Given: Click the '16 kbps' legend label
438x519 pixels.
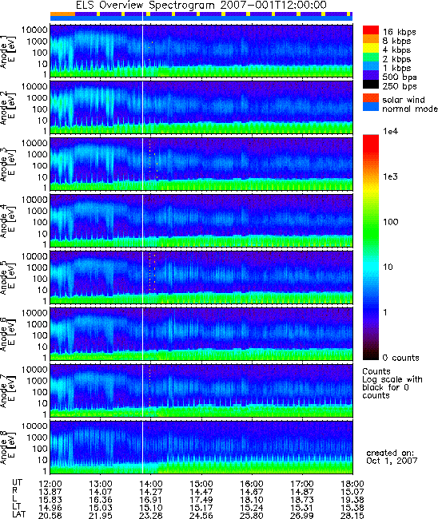Looking at the screenshot, I should [x=400, y=32].
